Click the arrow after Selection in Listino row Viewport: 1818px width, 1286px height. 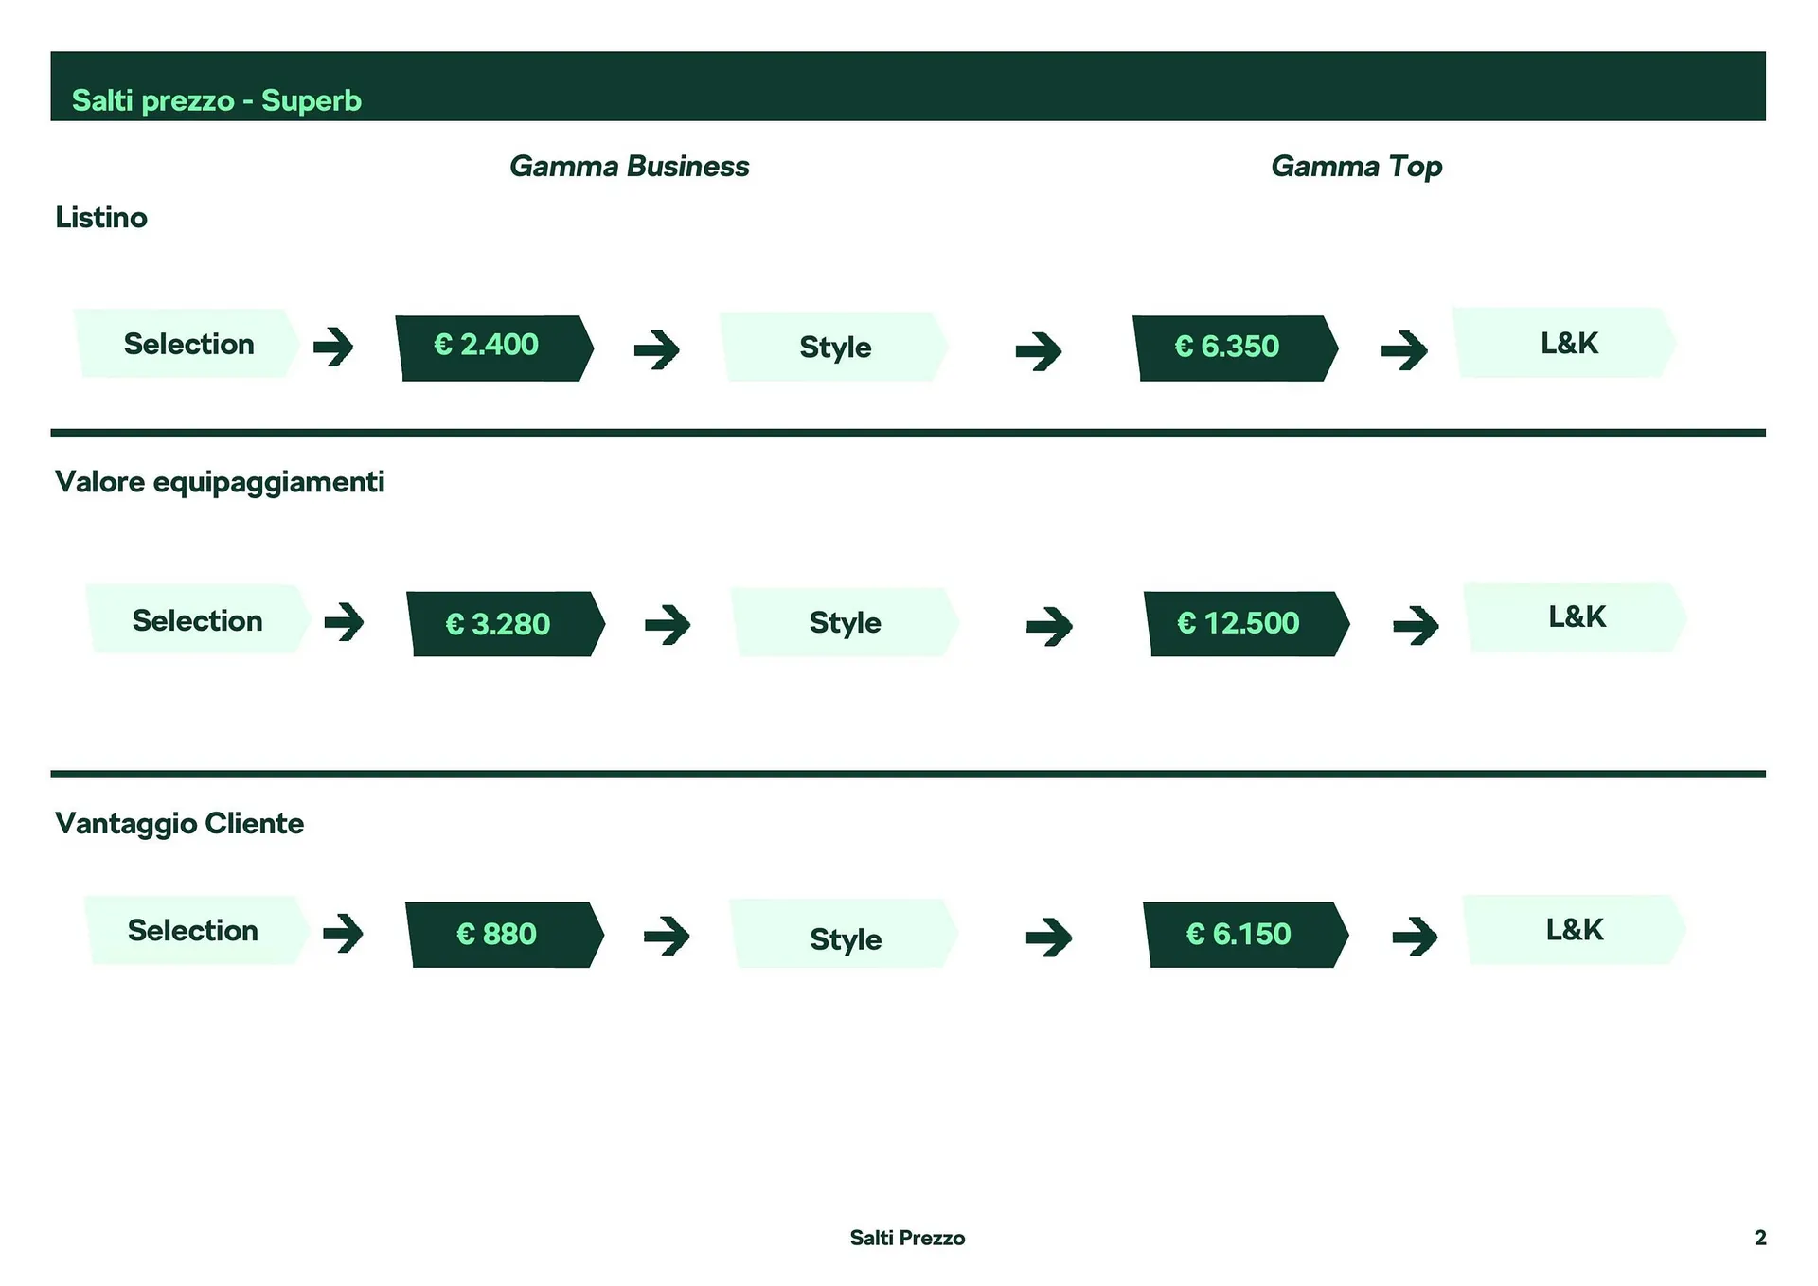coord(333,347)
